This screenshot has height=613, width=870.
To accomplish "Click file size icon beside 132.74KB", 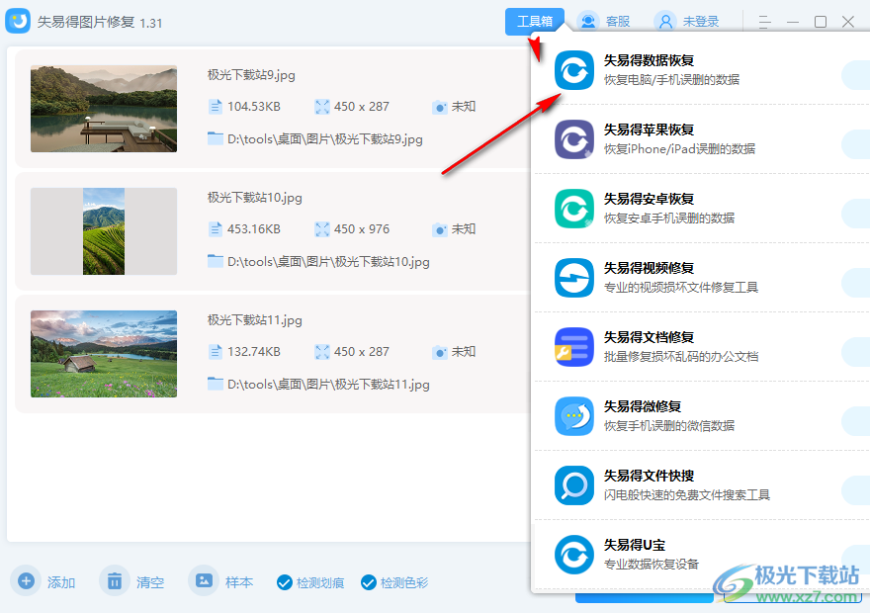I will 215,352.
